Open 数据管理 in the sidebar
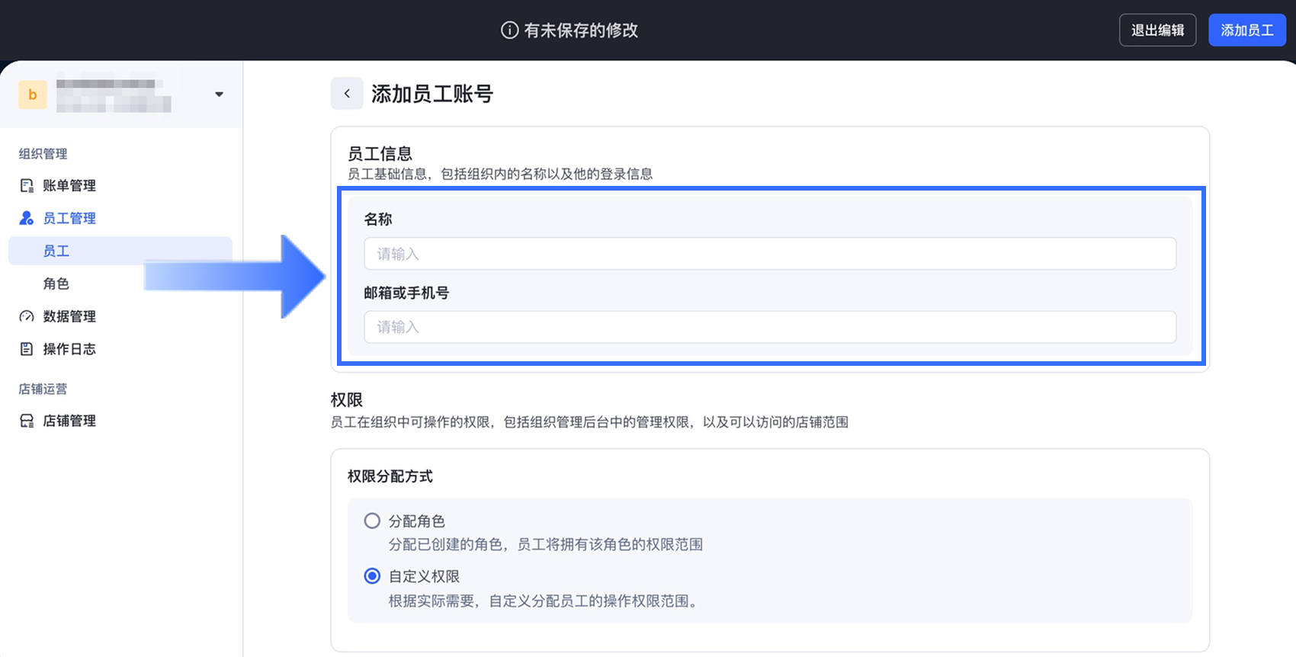The height and width of the screenshot is (657, 1296). (69, 316)
